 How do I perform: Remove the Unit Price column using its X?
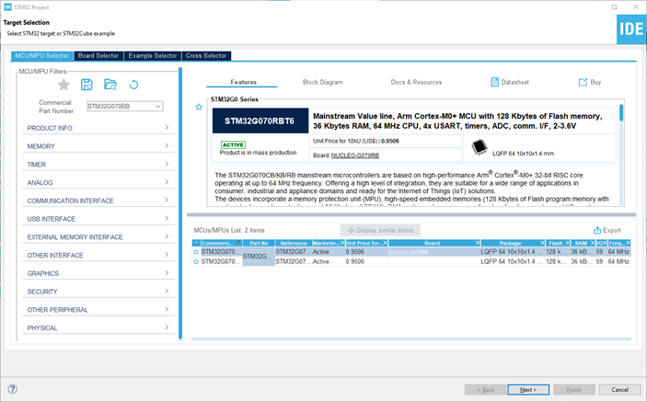click(x=385, y=243)
